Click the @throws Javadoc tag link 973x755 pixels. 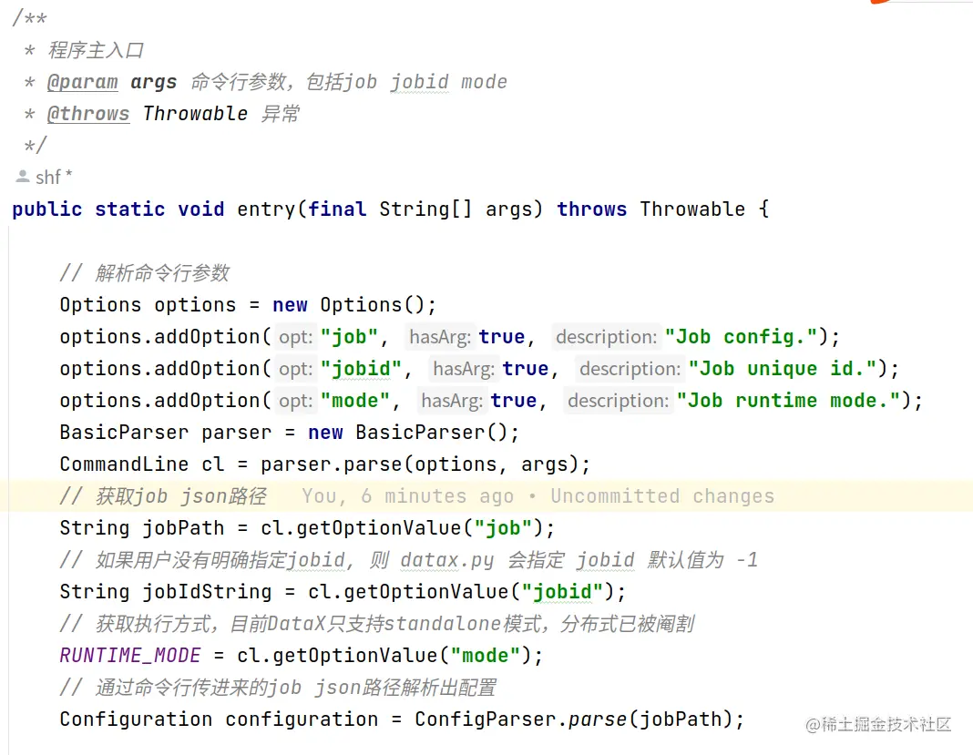87,113
